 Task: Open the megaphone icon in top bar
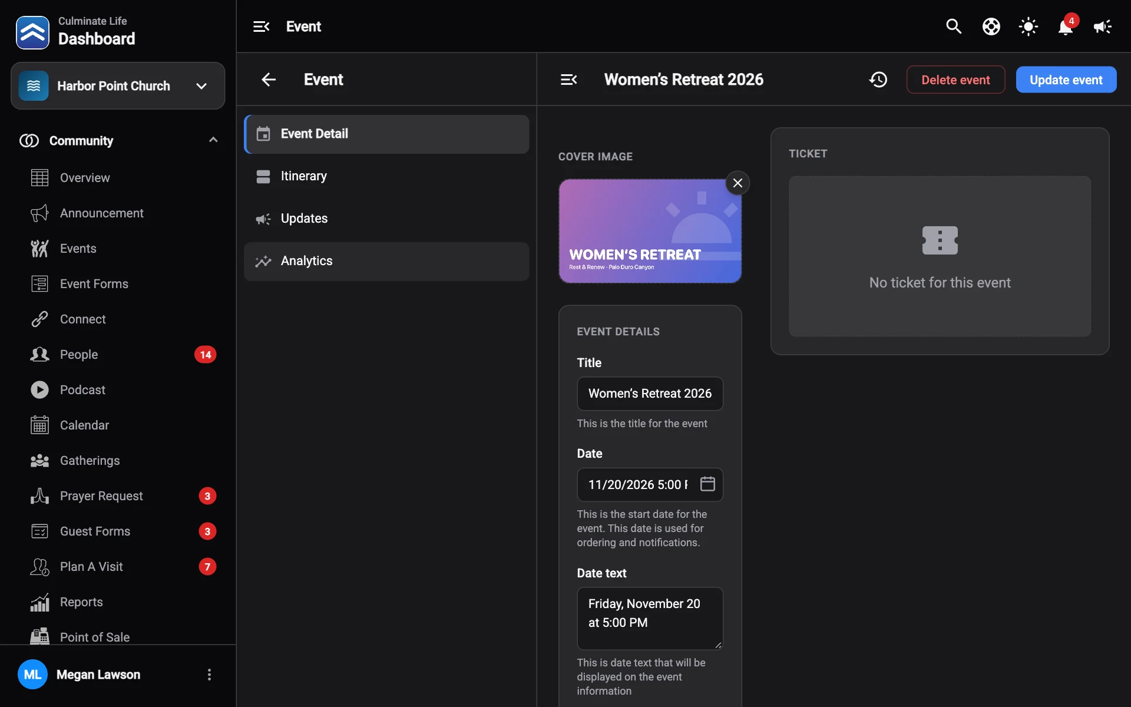point(1102,27)
